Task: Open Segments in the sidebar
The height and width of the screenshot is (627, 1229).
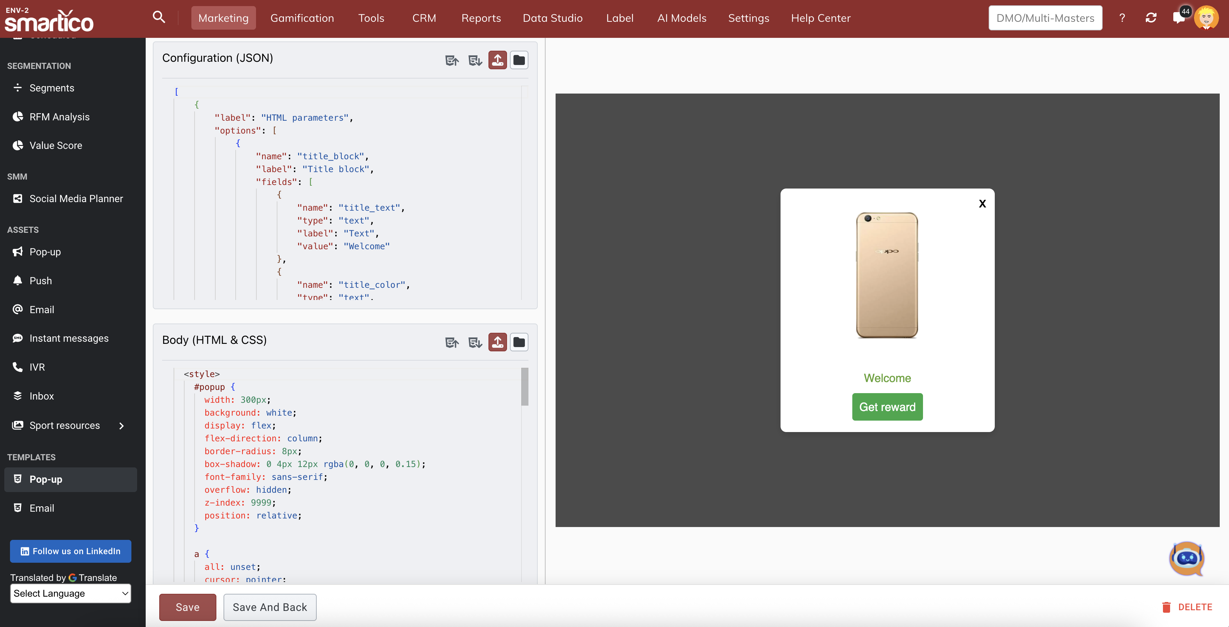Action: pos(51,88)
